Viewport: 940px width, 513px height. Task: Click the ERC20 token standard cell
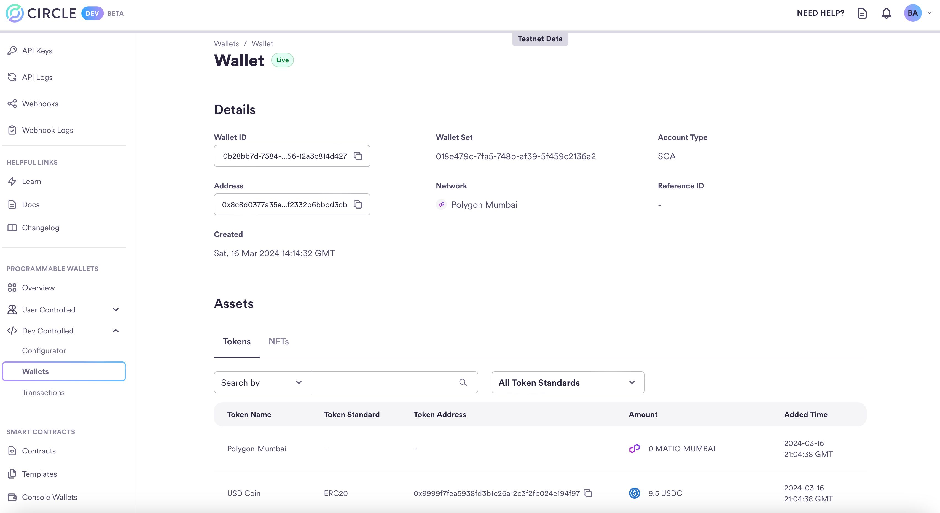click(x=336, y=493)
